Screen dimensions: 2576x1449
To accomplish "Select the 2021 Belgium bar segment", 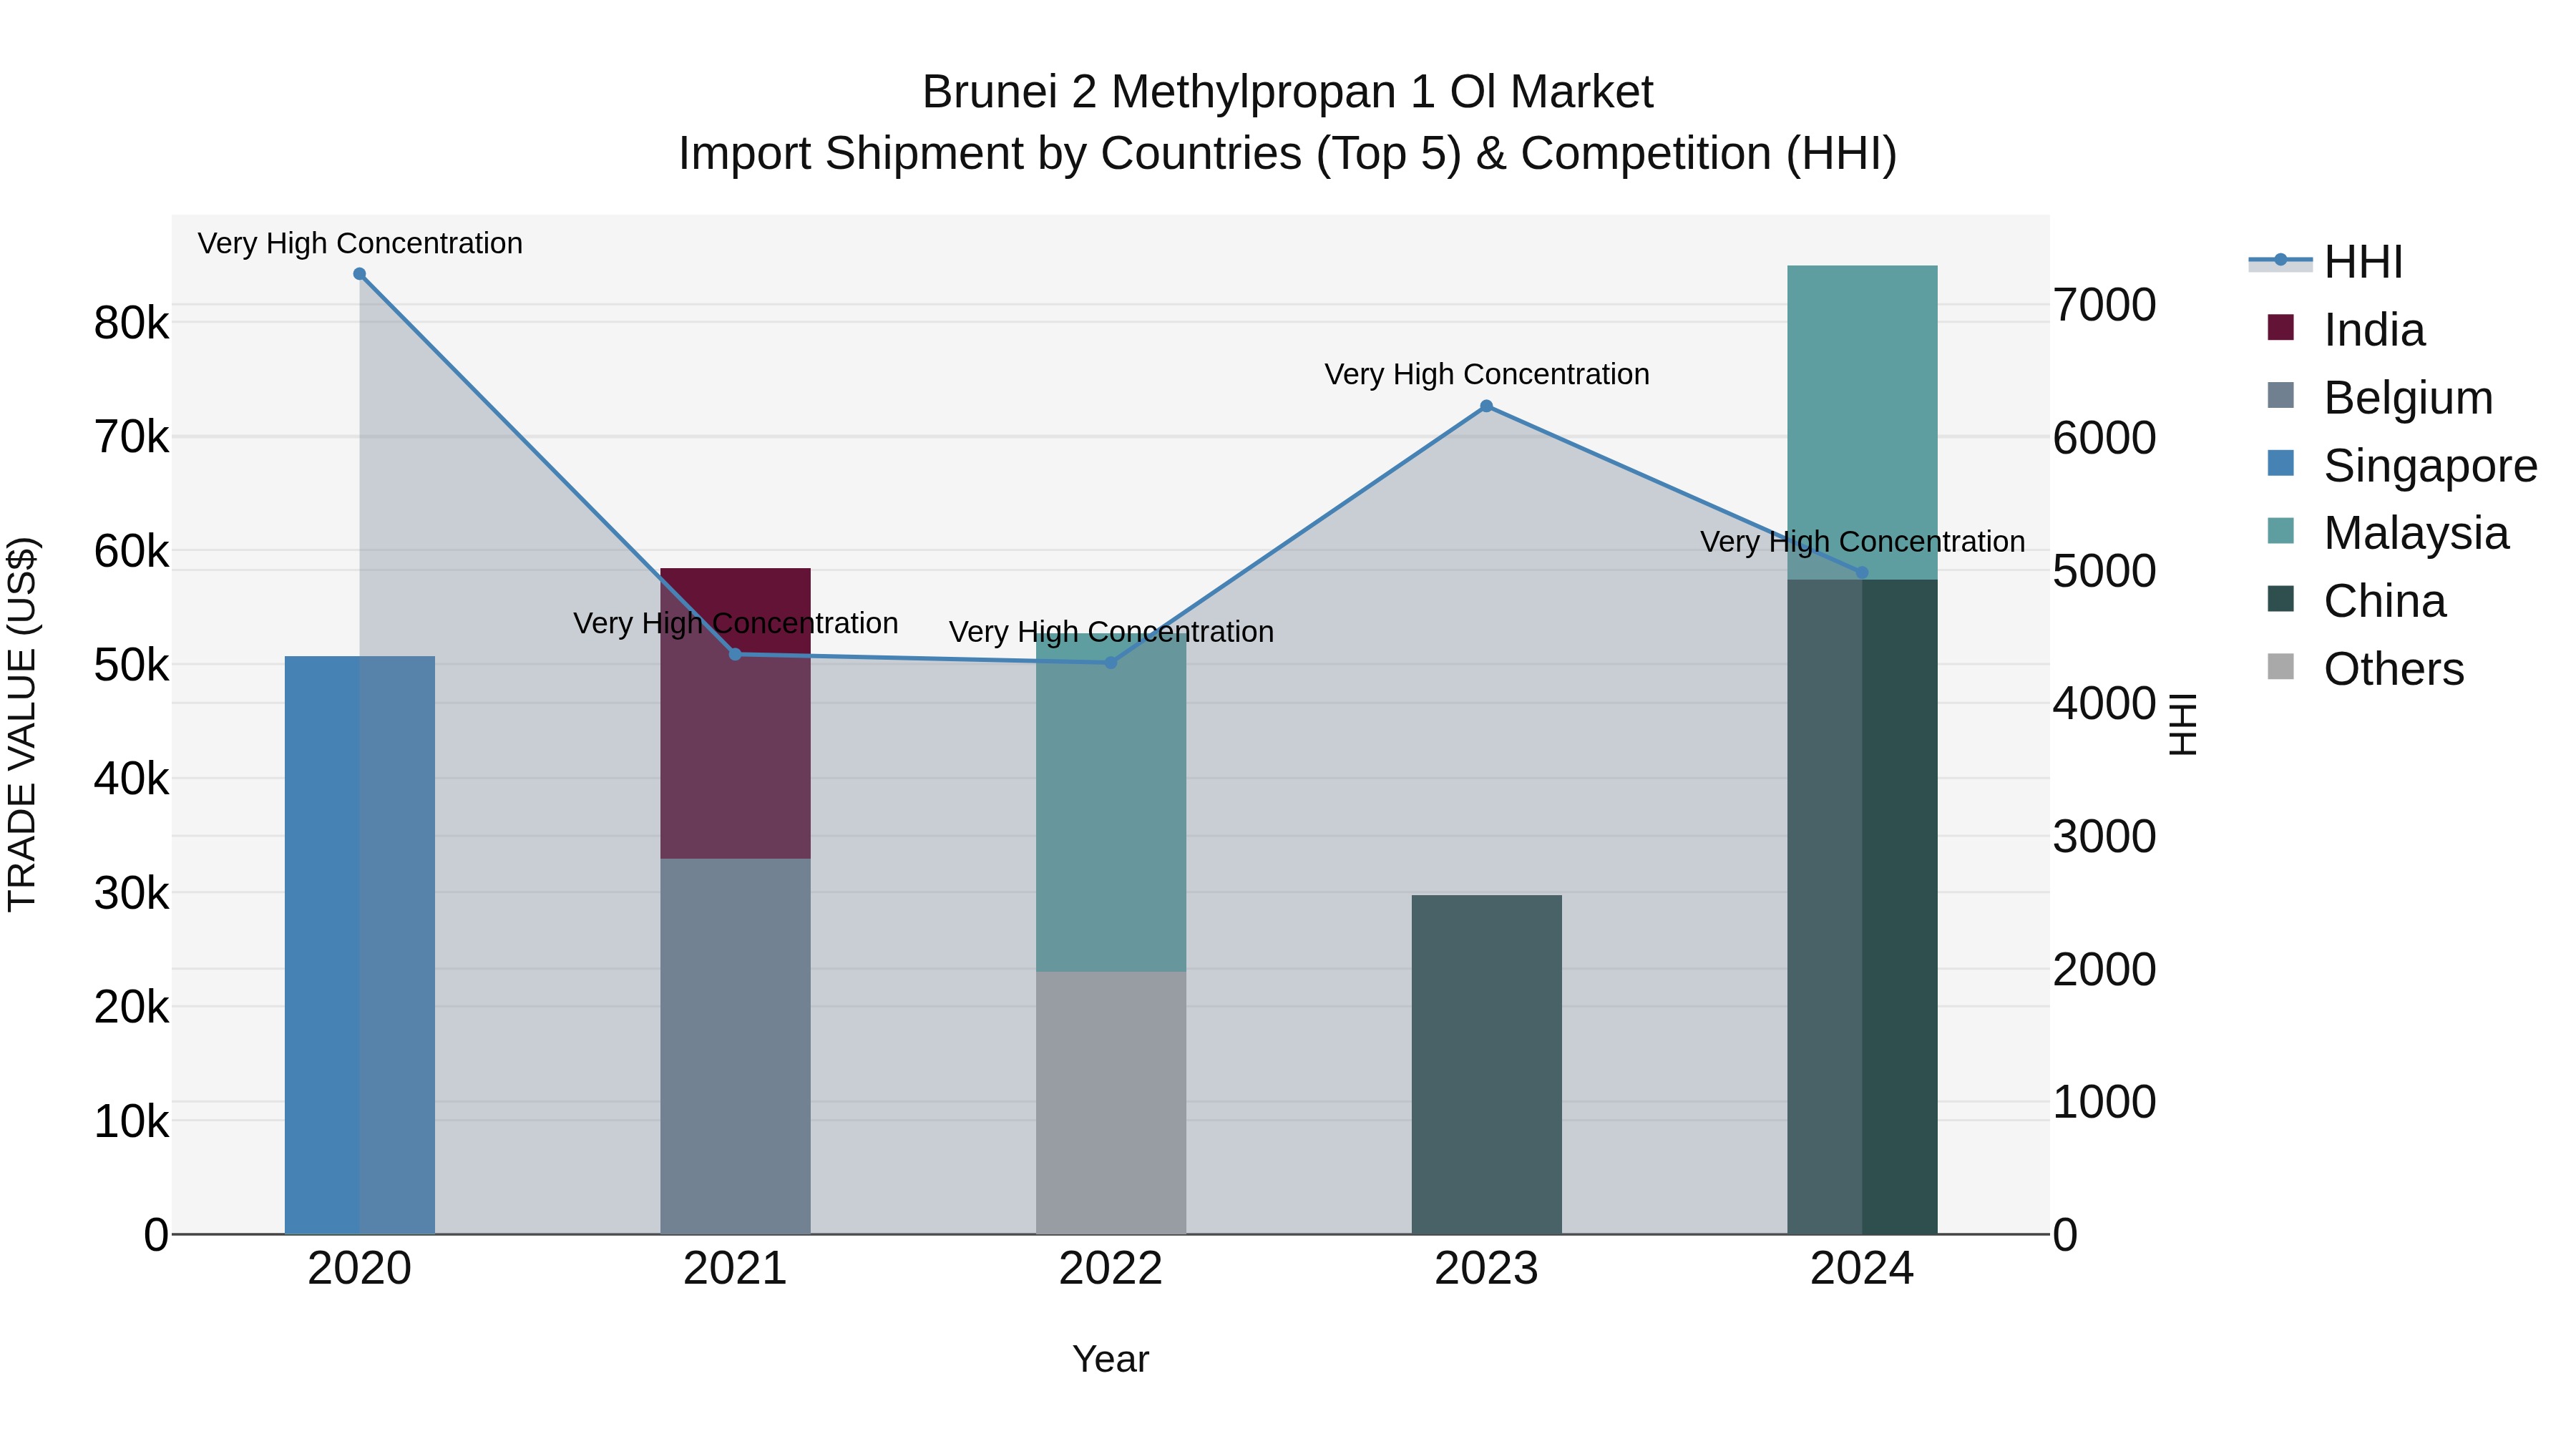I will point(735,1046).
